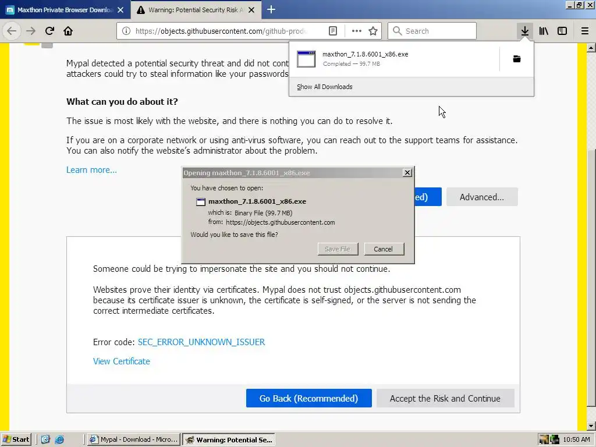The image size is (596, 447).
Task: Click the View Certificate link
Action: (122, 361)
